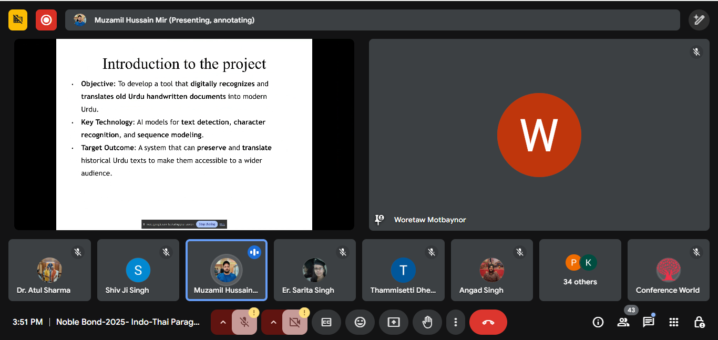The image size is (718, 340).
Task: Unmute your microphone
Action: (x=244, y=322)
